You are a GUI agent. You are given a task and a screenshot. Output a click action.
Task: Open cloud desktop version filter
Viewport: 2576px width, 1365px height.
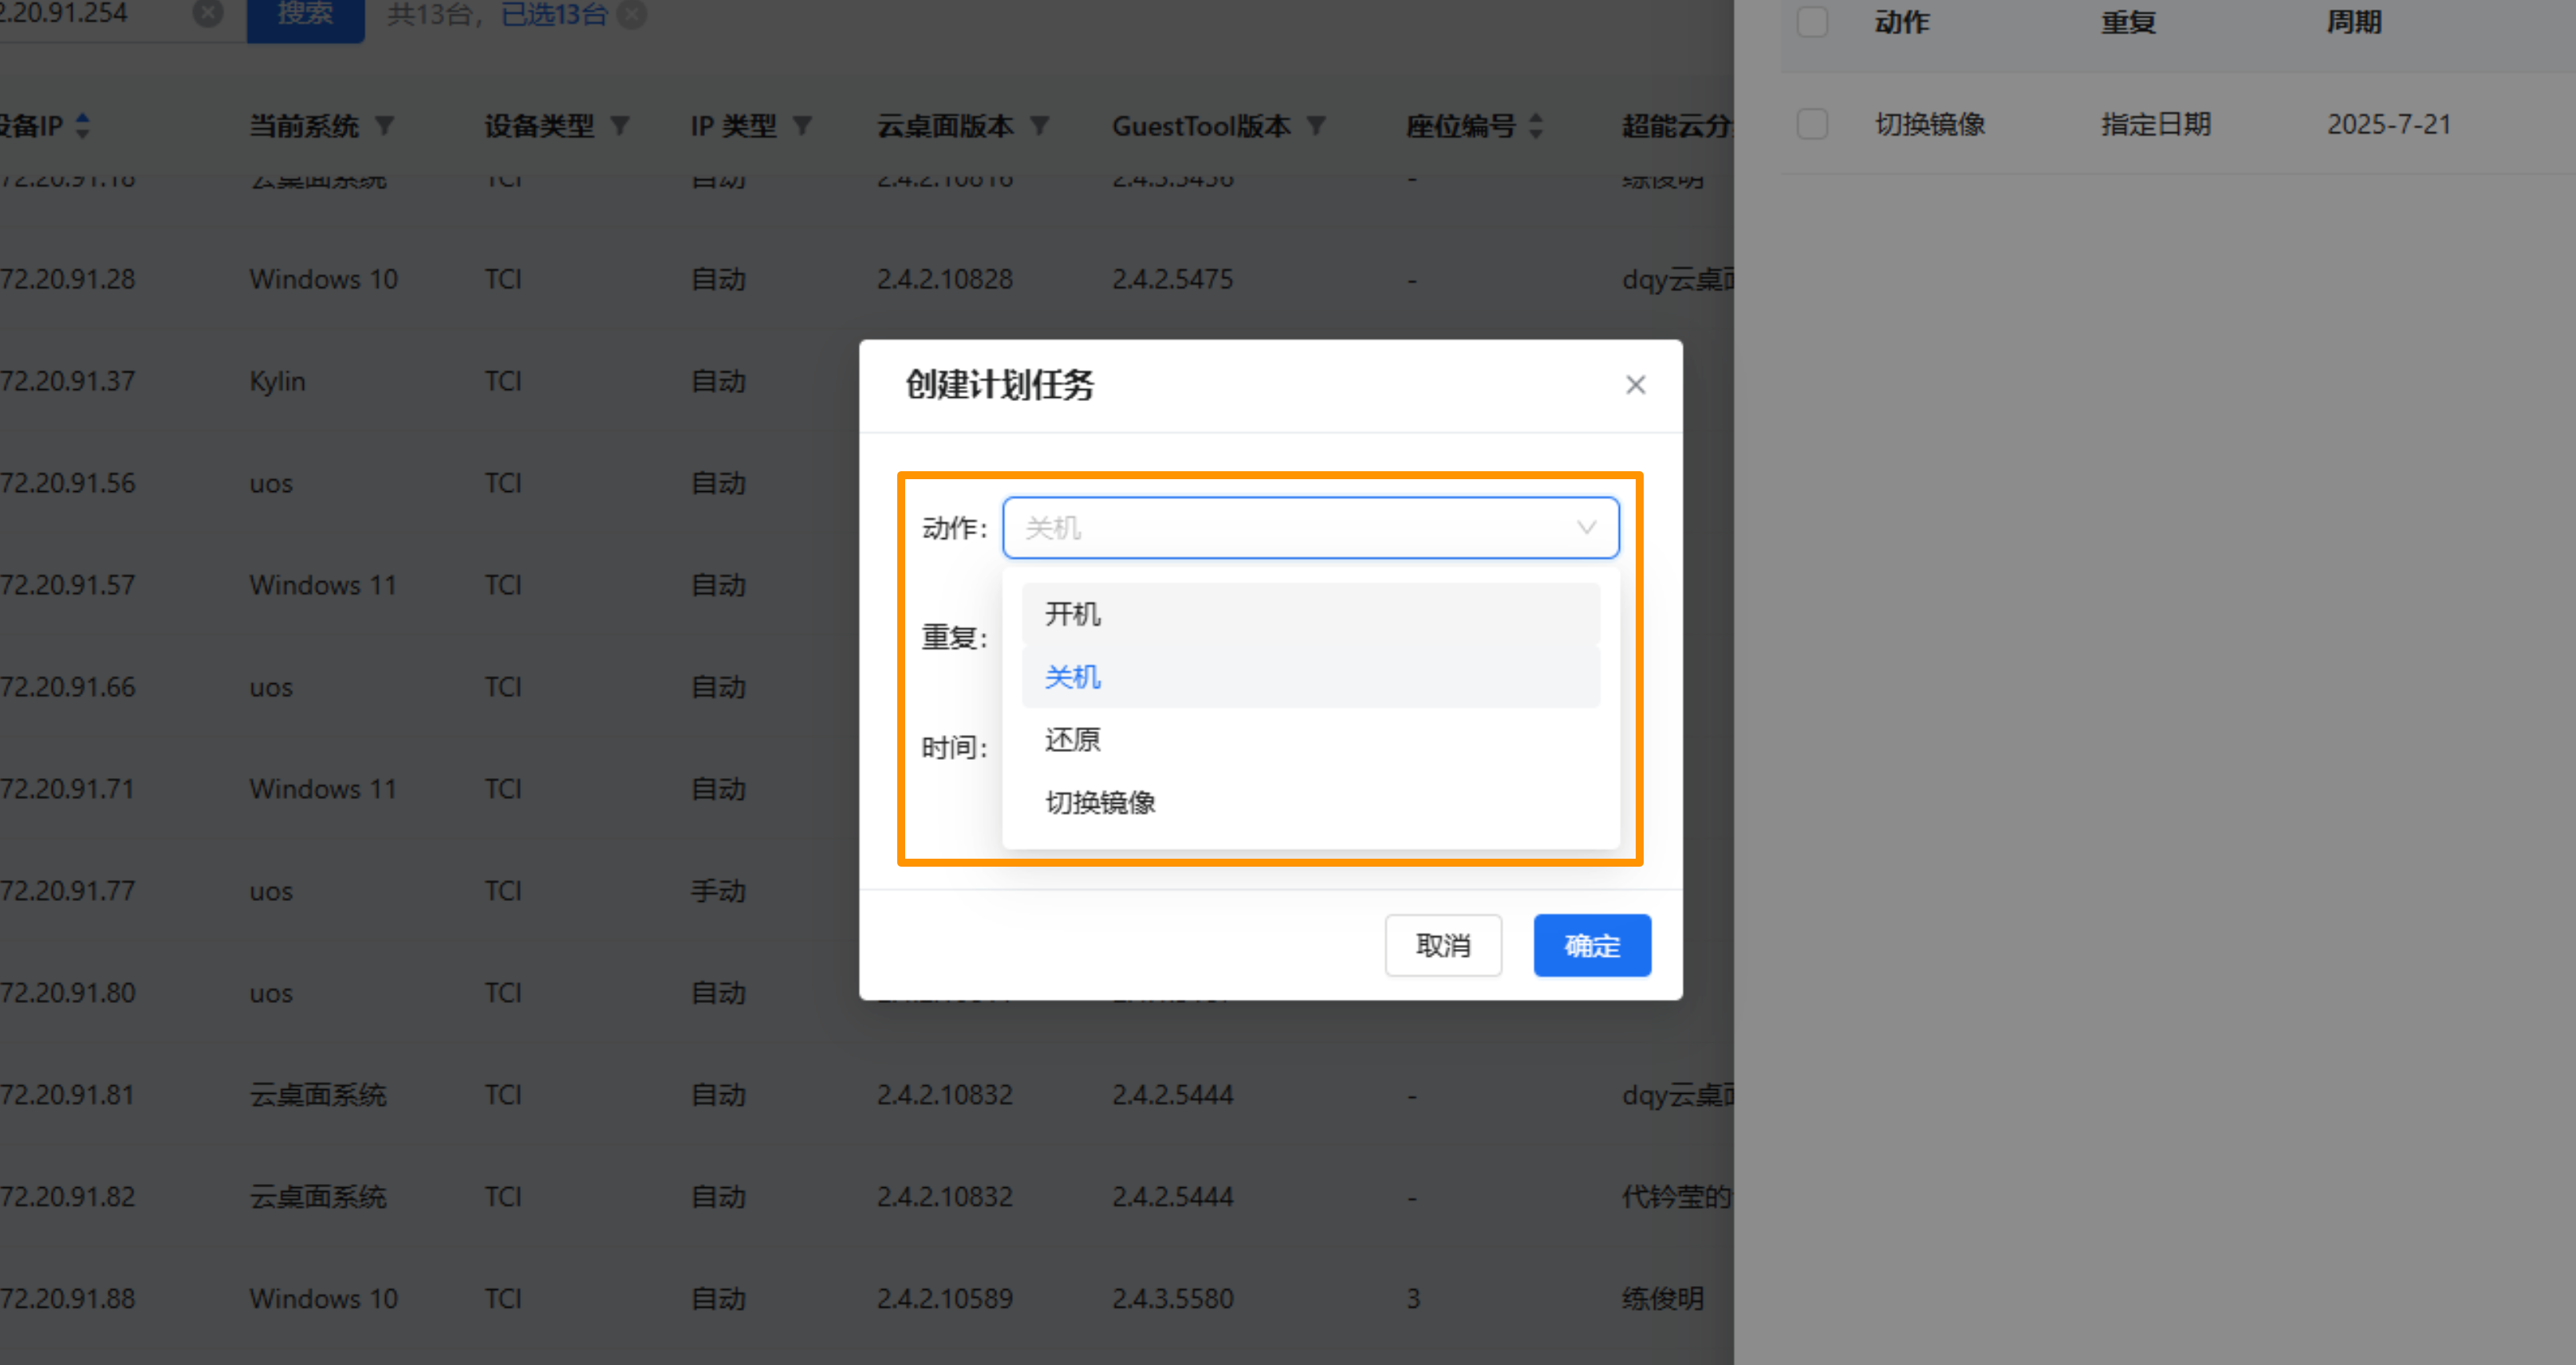[x=1040, y=126]
